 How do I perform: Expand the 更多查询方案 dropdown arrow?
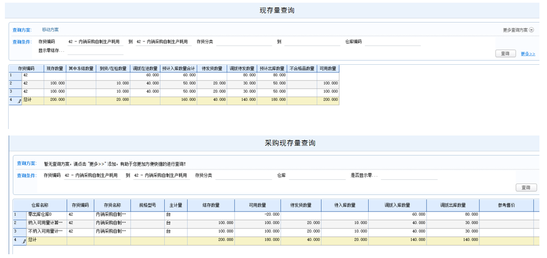[x=531, y=30]
